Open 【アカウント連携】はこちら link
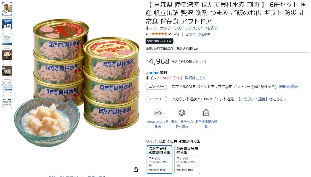This screenshot has width=311, height=177. [262, 99]
